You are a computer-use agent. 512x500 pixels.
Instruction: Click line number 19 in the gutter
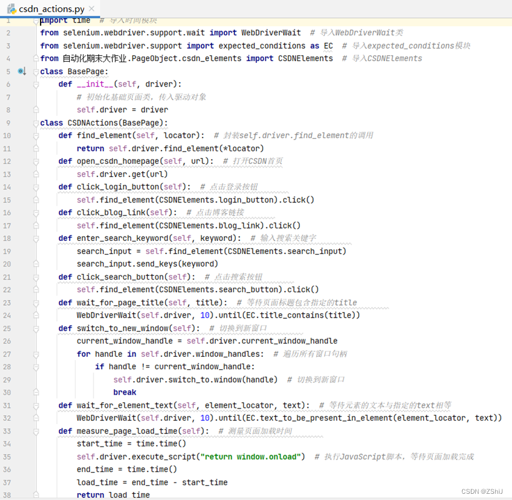click(7, 252)
